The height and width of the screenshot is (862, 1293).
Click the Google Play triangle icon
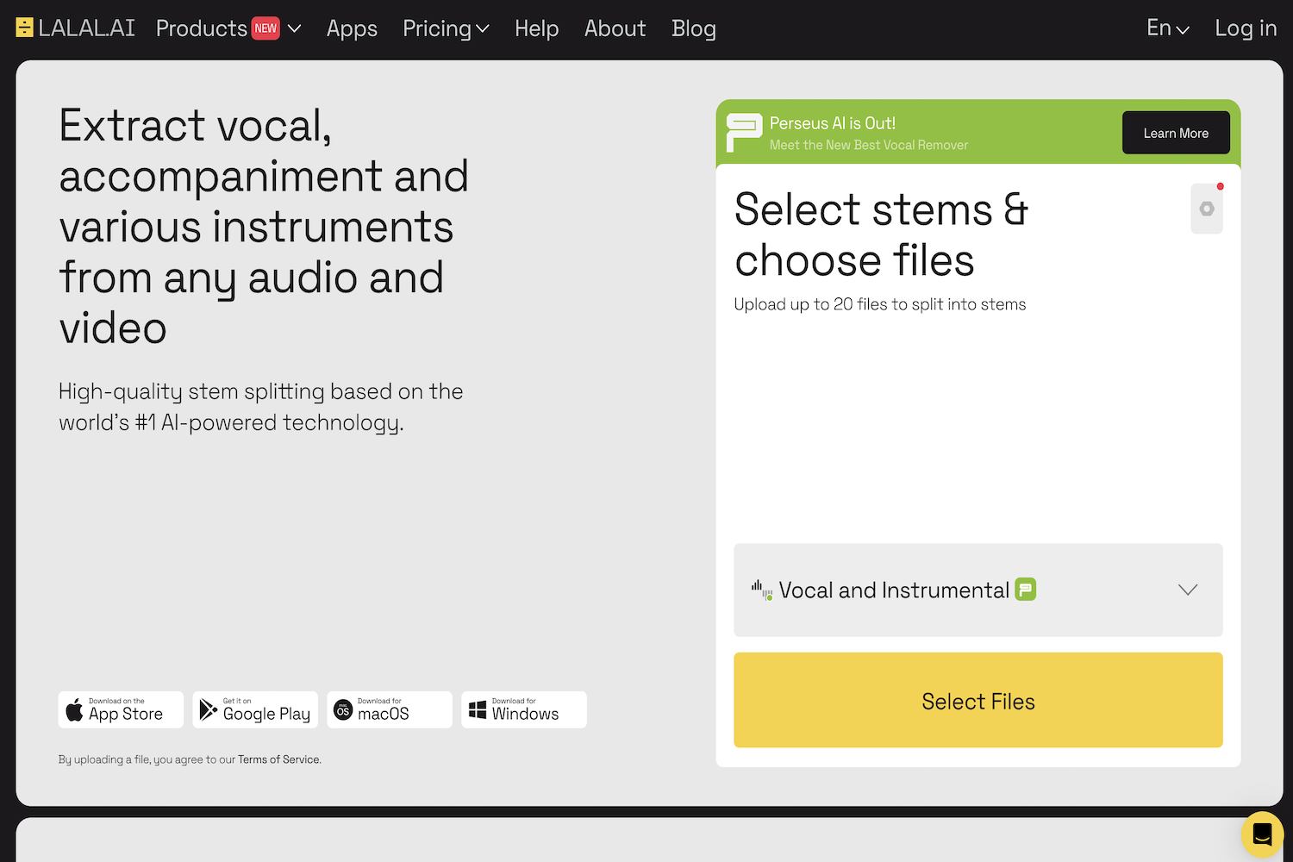coord(208,709)
